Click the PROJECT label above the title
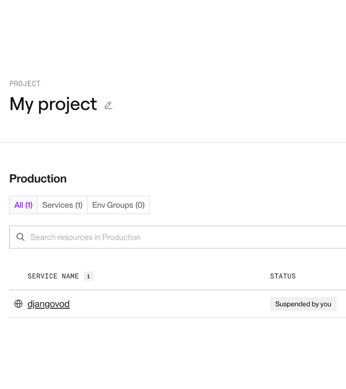Image resolution: width=346 pixels, height=389 pixels. pyautogui.click(x=25, y=84)
